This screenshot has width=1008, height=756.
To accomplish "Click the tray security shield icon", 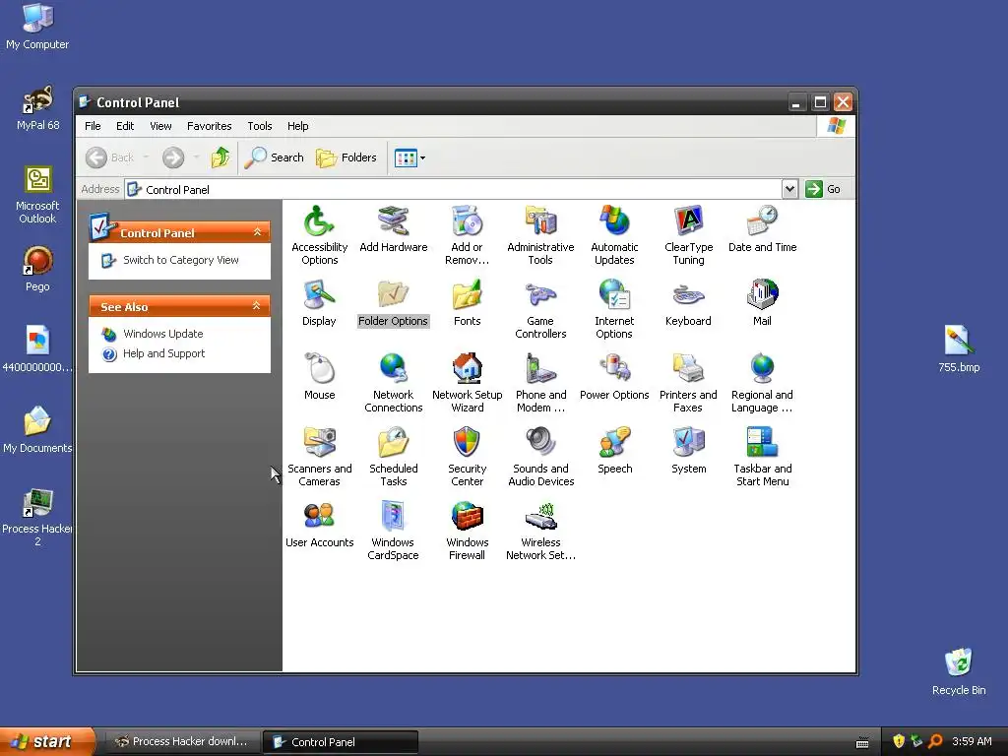I will click(898, 741).
